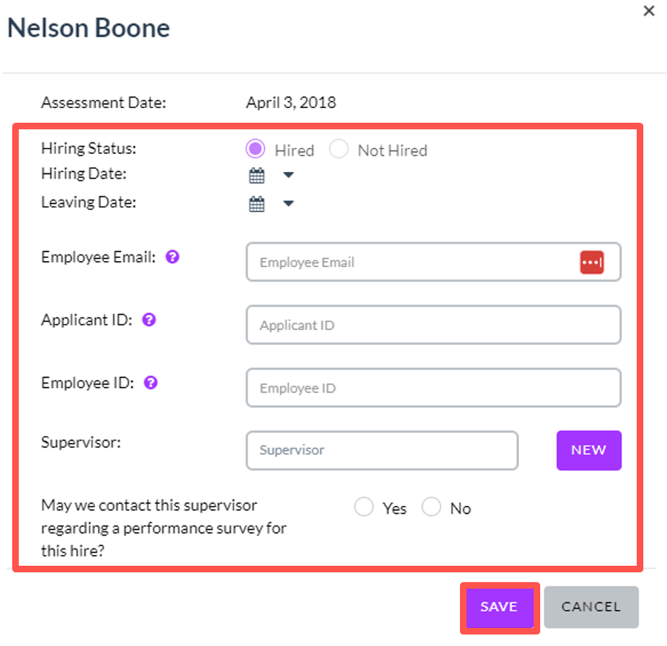667x646 pixels.
Task: Click the red password manager icon in email field
Action: (592, 262)
